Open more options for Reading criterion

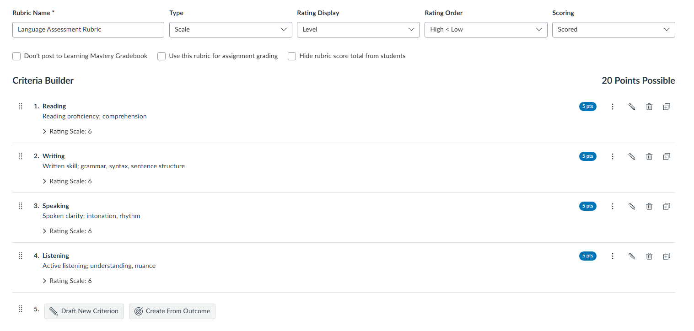(613, 107)
